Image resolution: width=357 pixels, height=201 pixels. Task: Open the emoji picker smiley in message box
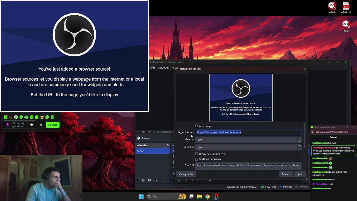coord(32,125)
